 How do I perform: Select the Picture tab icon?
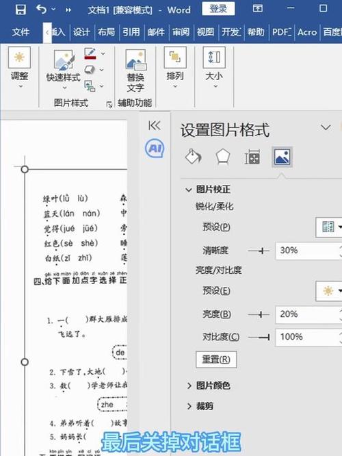click(282, 157)
